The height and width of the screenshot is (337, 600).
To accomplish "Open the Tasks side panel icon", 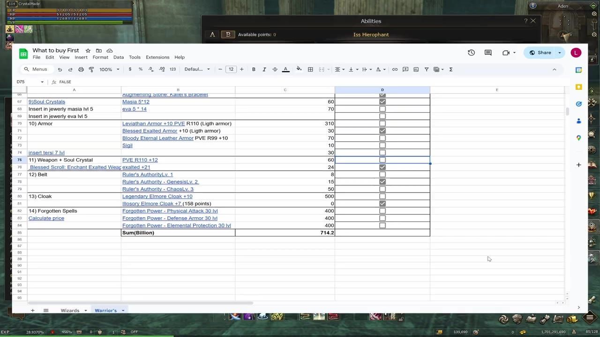I will pyautogui.click(x=578, y=104).
